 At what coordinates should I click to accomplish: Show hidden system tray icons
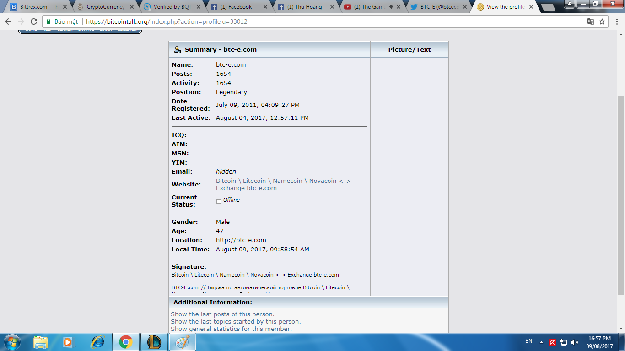541,342
